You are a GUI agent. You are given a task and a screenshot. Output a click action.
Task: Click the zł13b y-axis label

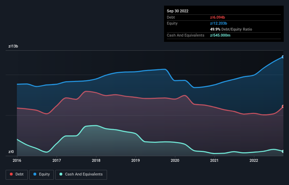click(x=13, y=46)
